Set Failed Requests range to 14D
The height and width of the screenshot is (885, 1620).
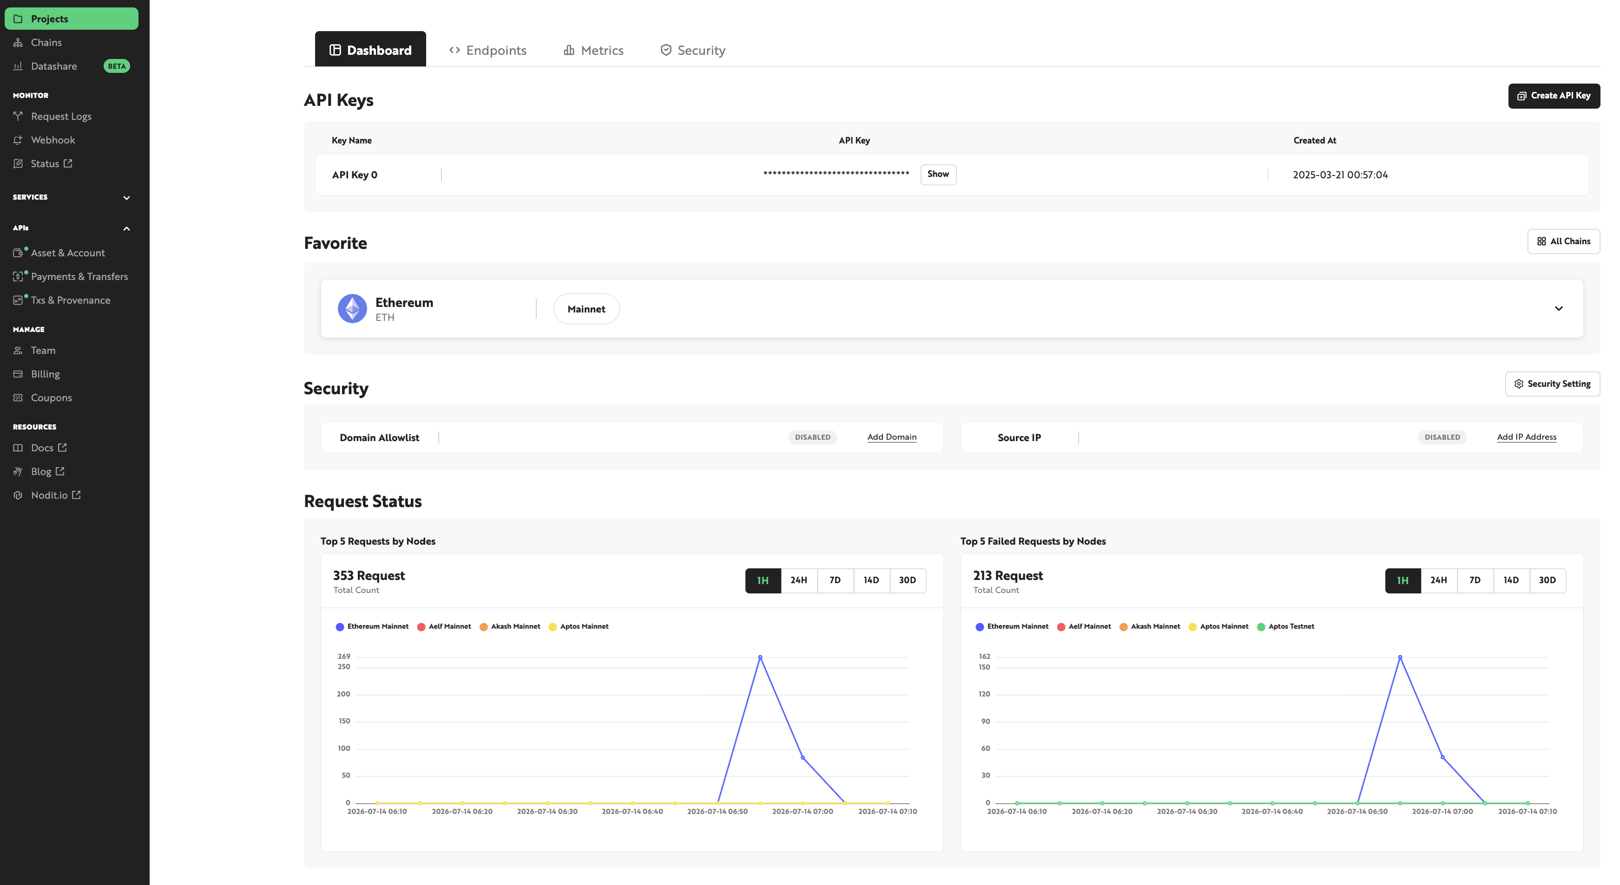(1511, 581)
